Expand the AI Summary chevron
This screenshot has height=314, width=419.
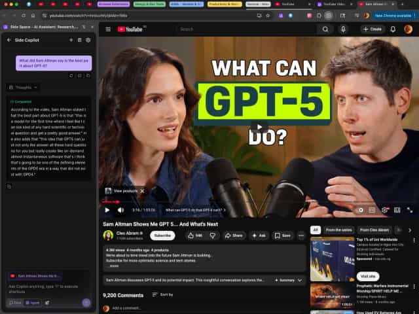coord(300,281)
